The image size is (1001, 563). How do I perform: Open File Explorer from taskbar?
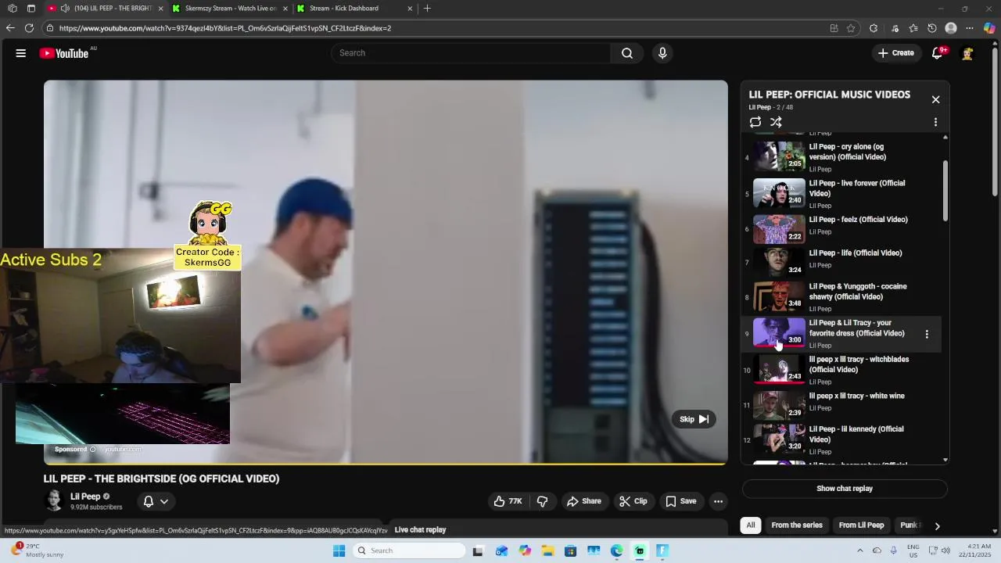(547, 550)
